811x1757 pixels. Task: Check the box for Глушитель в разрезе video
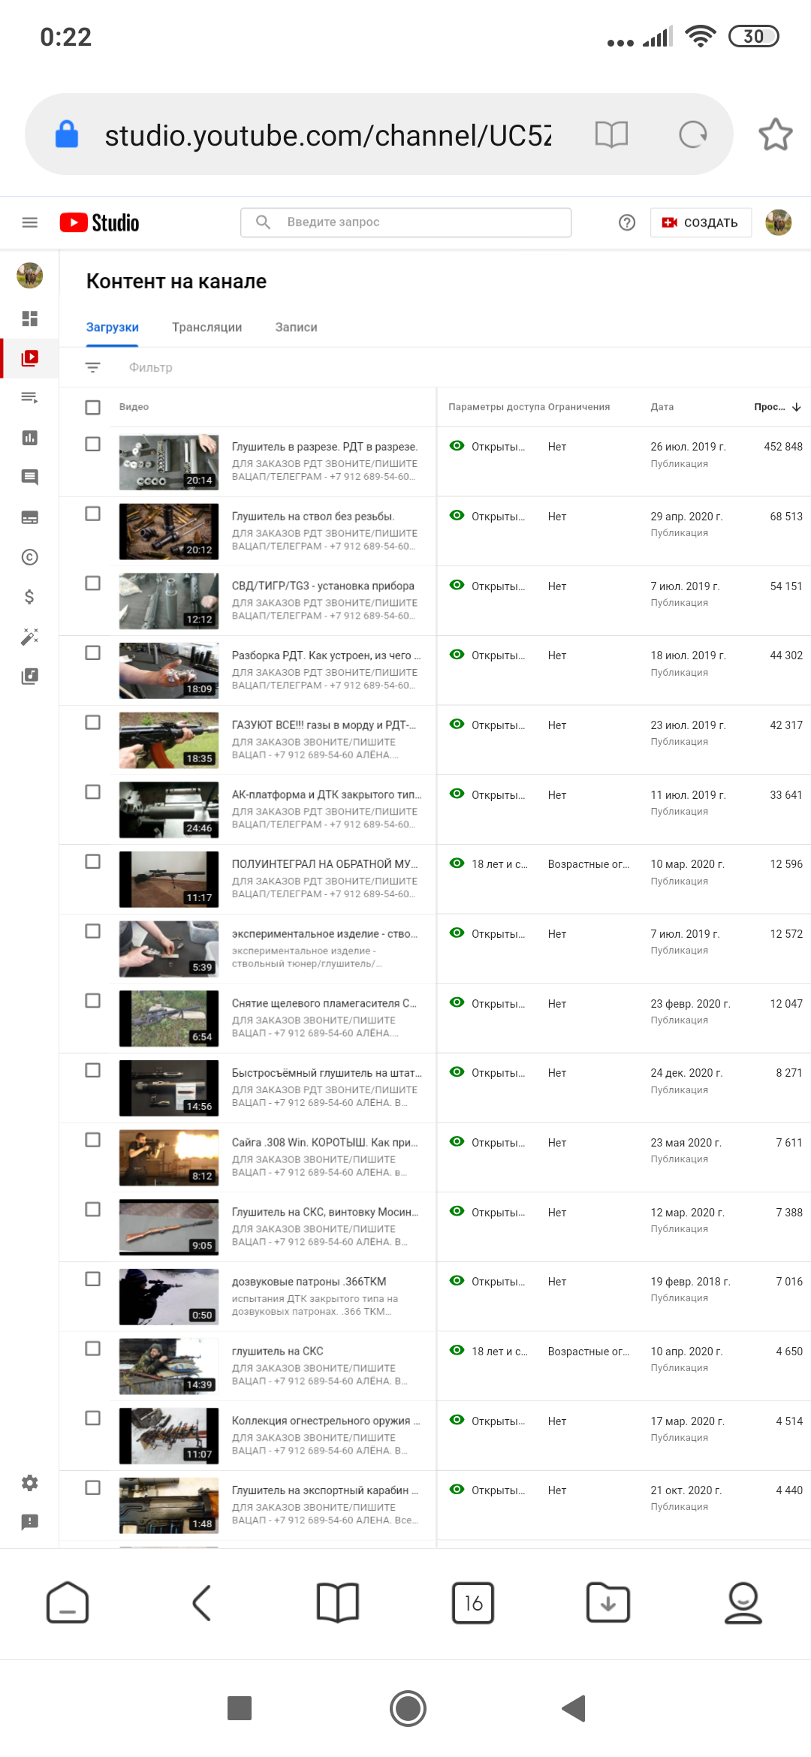(92, 444)
